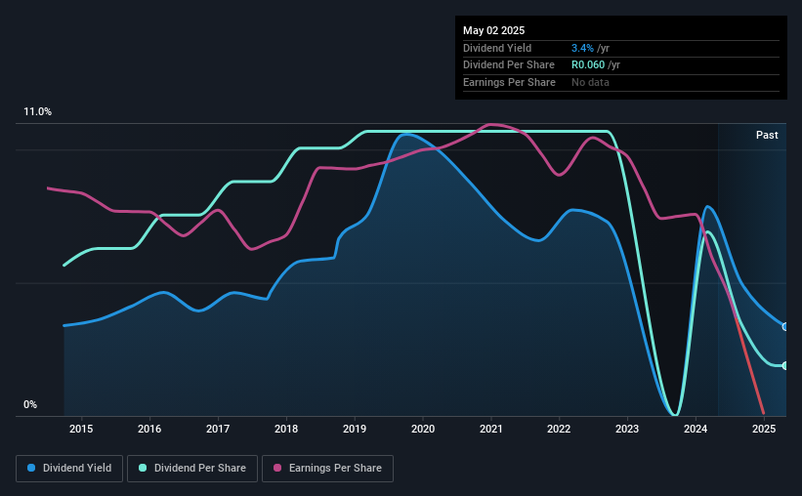The height and width of the screenshot is (496, 802).
Task: Click the 3.4% dividend yield value
Action: pyautogui.click(x=582, y=48)
